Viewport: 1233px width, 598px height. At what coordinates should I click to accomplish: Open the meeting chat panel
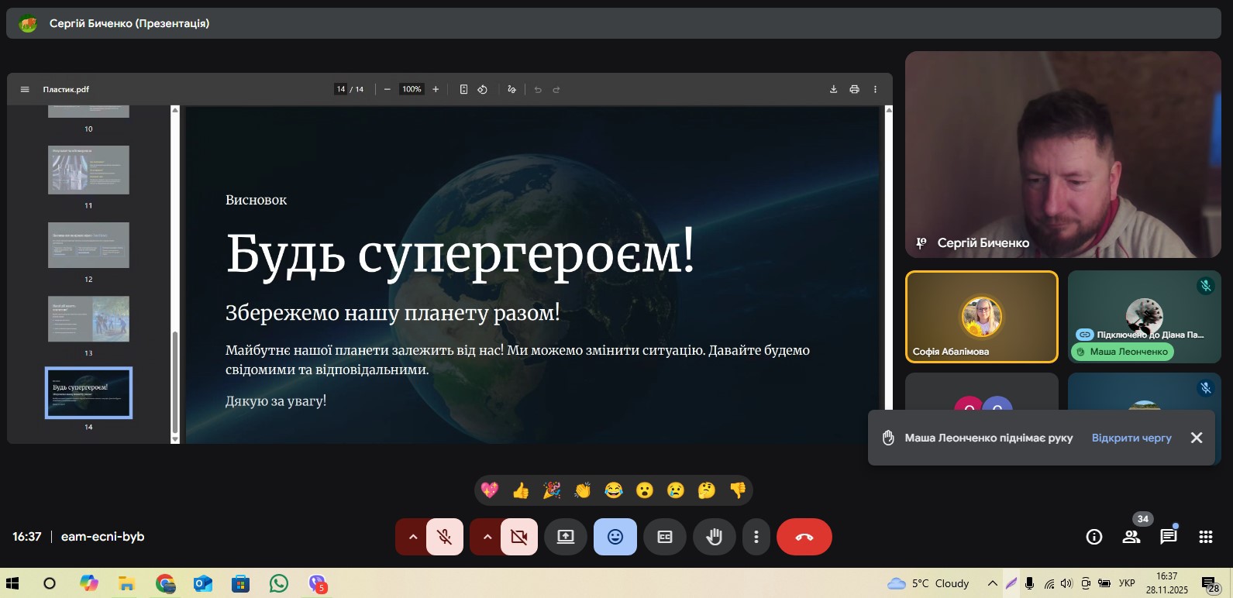point(1168,537)
